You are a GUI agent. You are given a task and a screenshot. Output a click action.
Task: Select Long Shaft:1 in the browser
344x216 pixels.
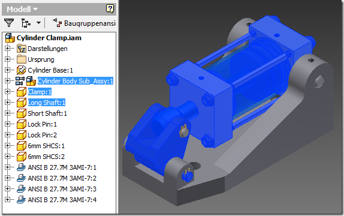[47, 103]
